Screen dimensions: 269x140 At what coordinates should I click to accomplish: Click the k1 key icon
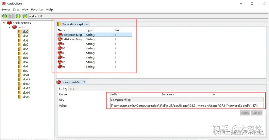pyautogui.click(x=59, y=44)
